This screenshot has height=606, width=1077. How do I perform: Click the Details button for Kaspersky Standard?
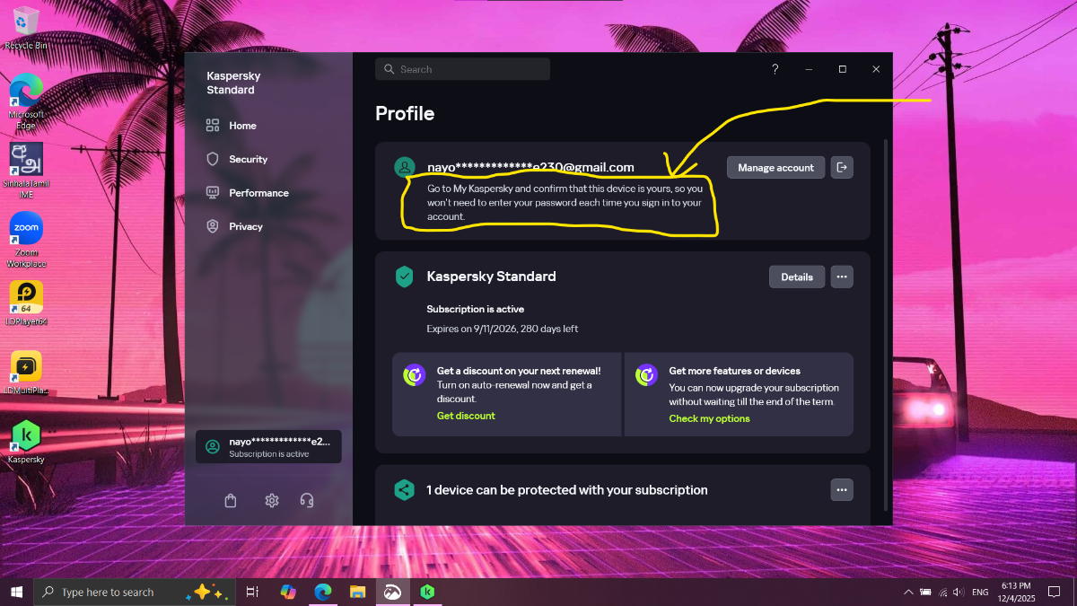click(x=796, y=277)
